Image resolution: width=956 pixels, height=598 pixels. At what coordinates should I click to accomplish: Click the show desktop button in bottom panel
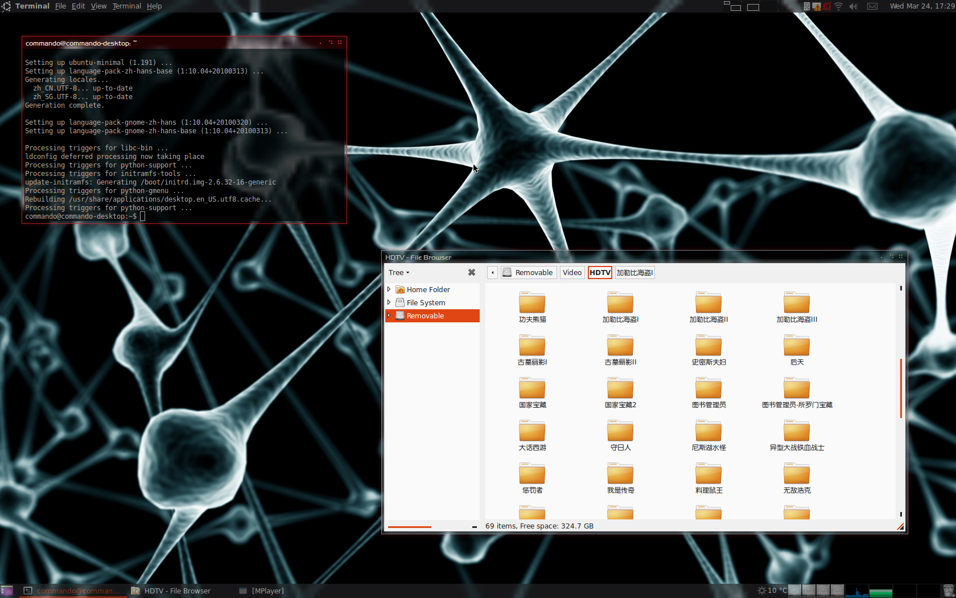(x=7, y=591)
